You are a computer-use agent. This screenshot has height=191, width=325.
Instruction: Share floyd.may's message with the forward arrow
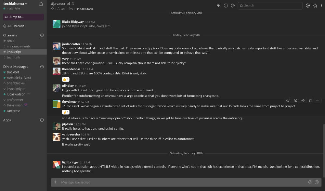click(303, 100)
